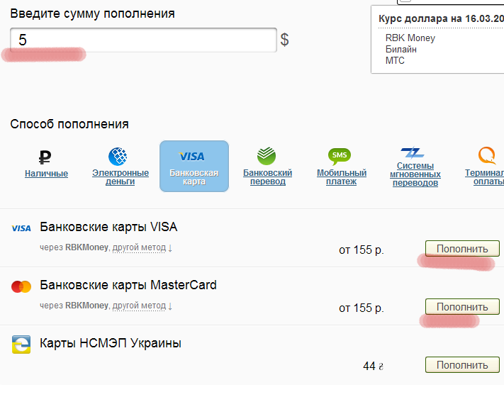Open the "Банковский перевод" tab label
Screen dimensions: 504x397
click(x=268, y=177)
